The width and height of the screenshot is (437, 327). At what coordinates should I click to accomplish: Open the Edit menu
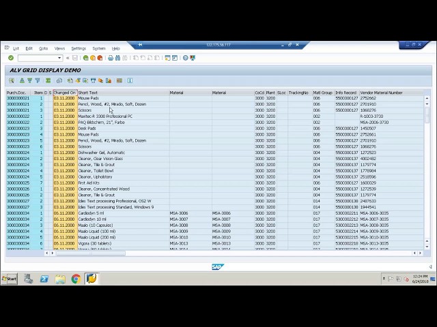point(29,48)
